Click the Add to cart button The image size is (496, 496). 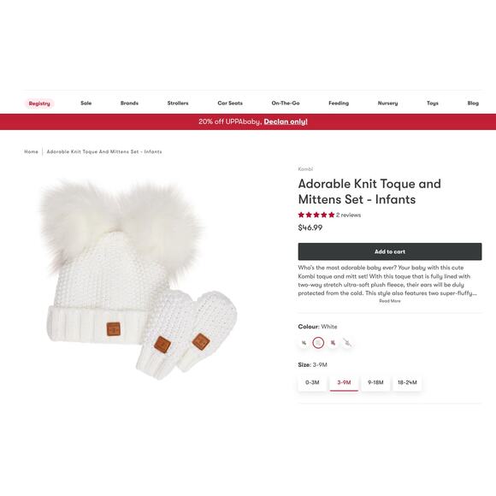point(390,251)
